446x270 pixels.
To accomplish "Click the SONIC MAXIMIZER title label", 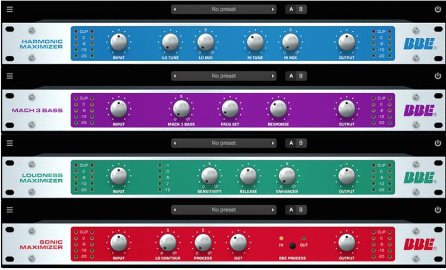I will [42, 244].
